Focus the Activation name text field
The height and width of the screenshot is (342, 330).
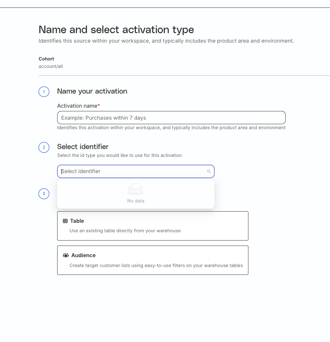171,118
